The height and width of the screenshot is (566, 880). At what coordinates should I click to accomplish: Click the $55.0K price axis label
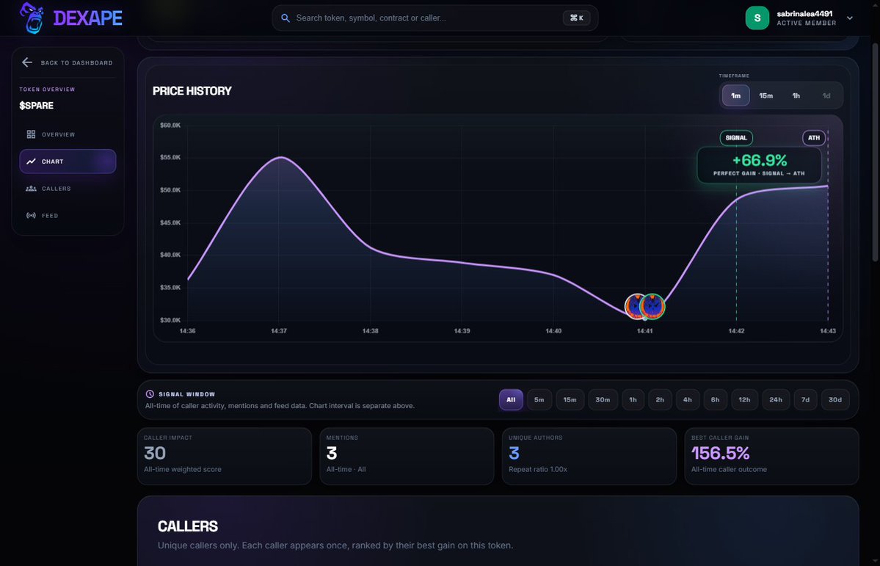point(170,157)
